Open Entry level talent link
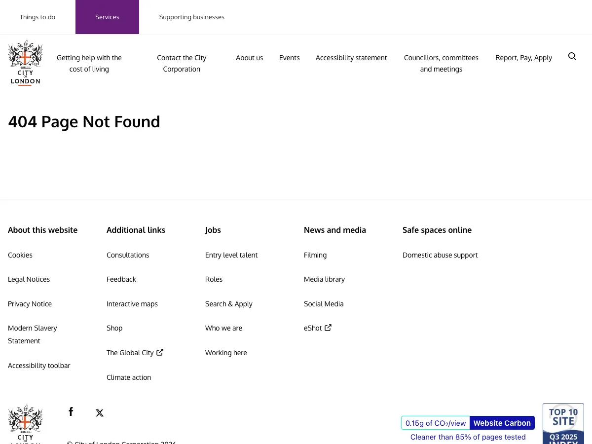 pyautogui.click(x=231, y=255)
